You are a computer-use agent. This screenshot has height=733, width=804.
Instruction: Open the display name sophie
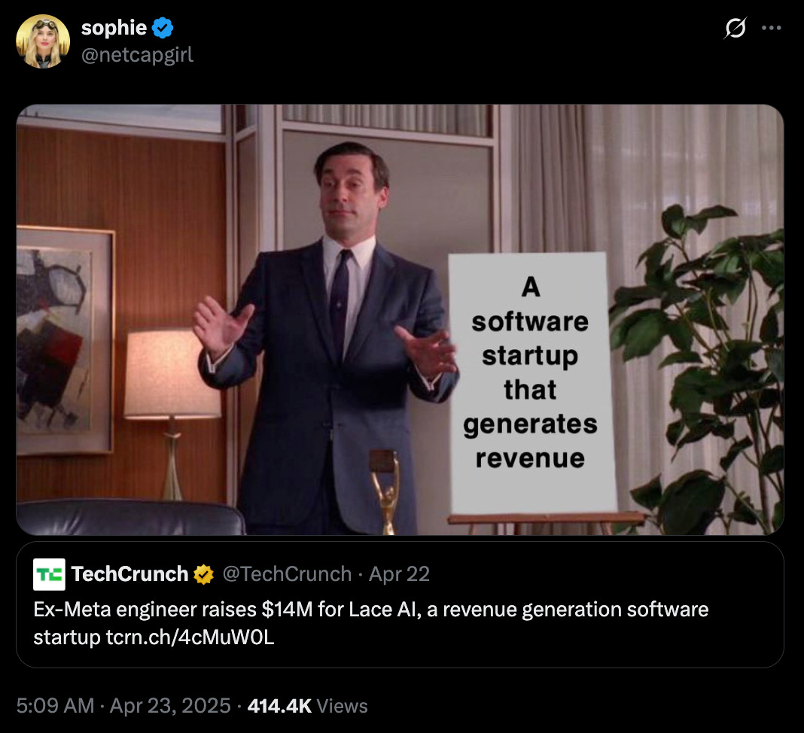[x=114, y=28]
